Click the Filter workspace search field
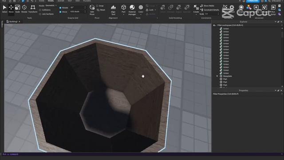The image size is (284, 160). (x=248, y=25)
